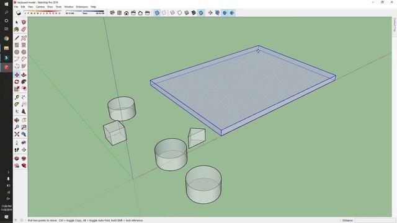Screen dimensions: 397x223
Task: Toggle Back Edges style
Action: point(164,13)
